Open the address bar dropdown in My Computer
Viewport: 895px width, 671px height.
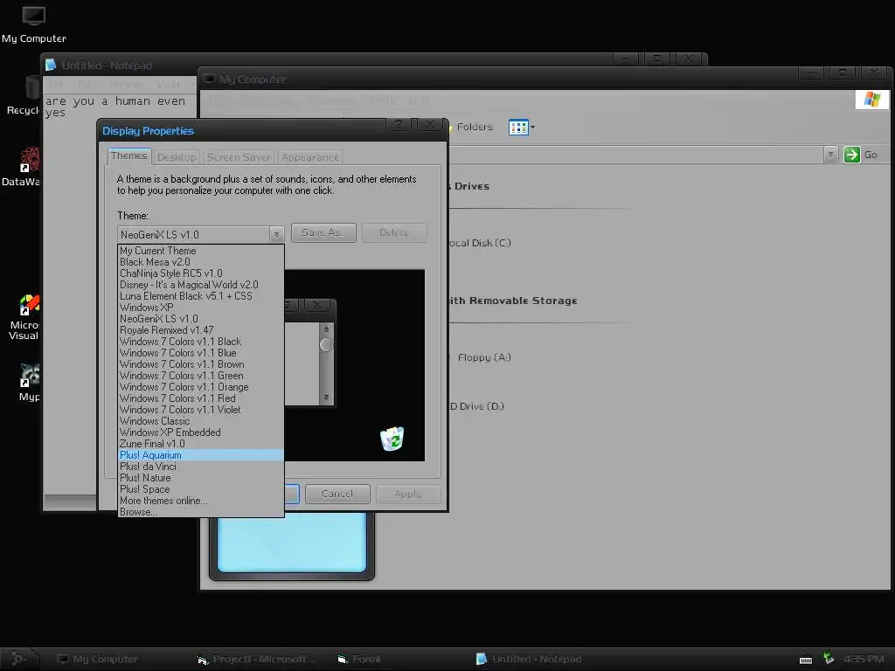(830, 155)
